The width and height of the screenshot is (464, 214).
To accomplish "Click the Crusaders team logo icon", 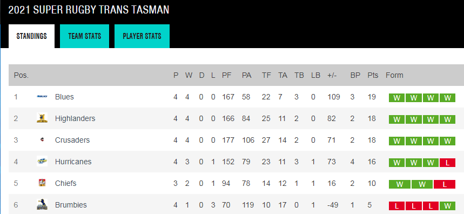I will pyautogui.click(x=42, y=140).
